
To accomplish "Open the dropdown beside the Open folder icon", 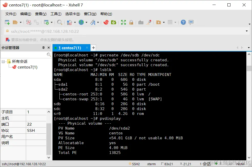I will pos(20,22).
